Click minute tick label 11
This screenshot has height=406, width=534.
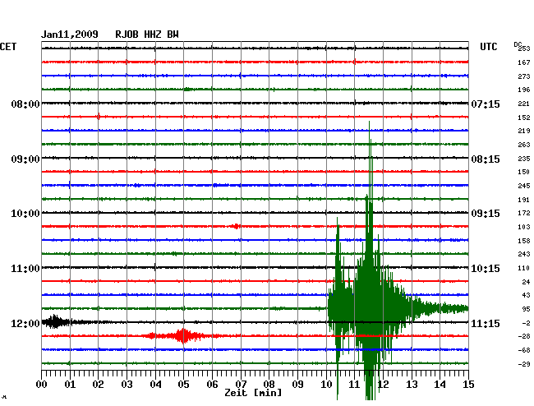click(x=355, y=384)
